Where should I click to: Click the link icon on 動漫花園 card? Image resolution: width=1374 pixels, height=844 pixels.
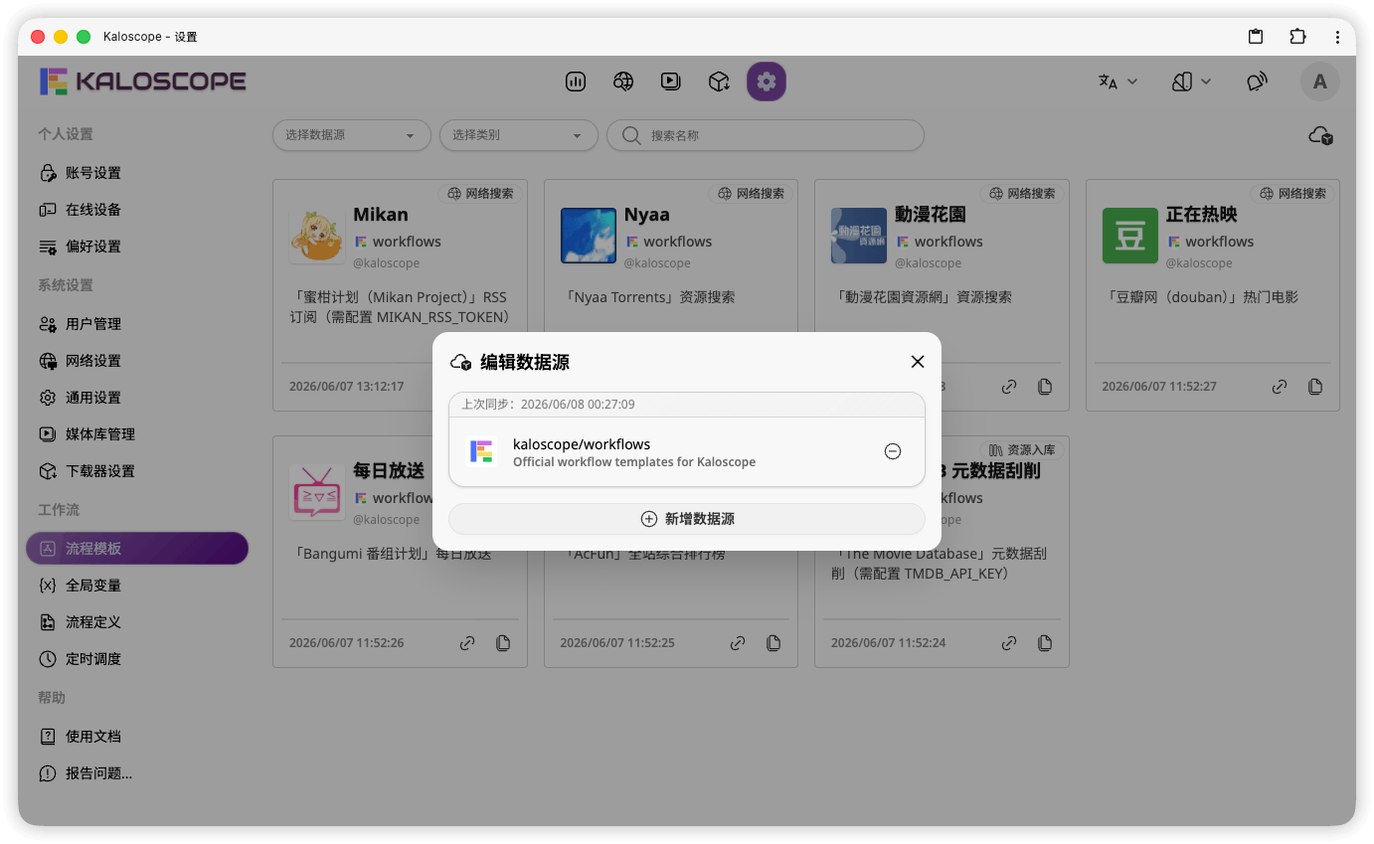(1009, 387)
